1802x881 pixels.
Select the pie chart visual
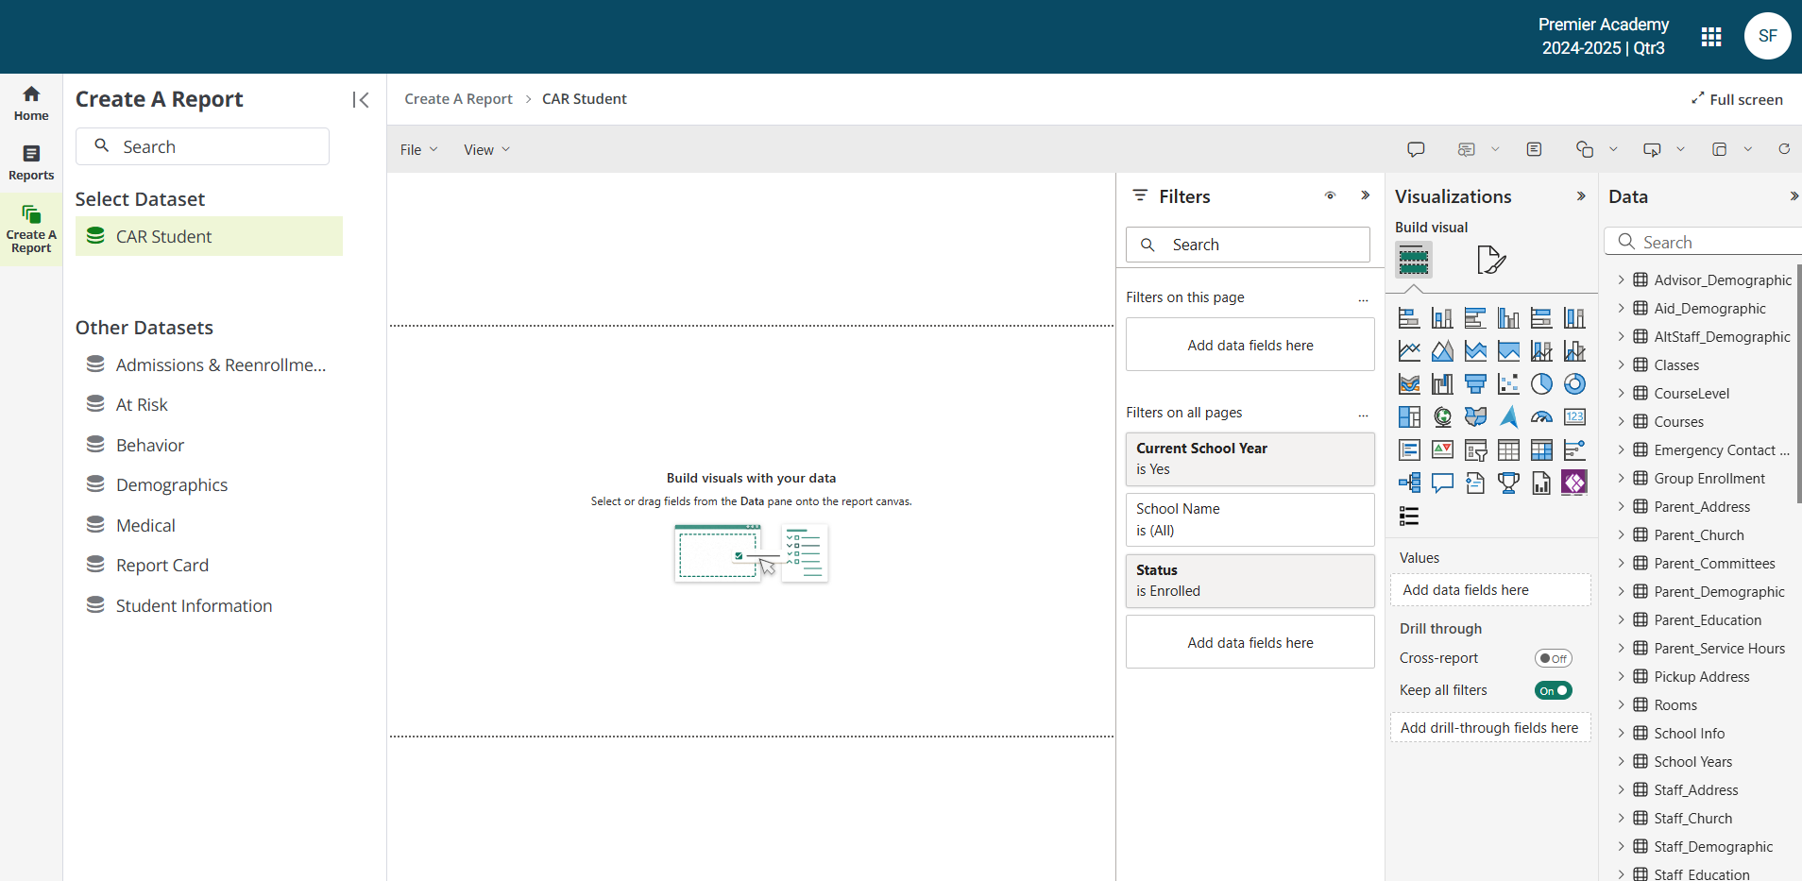[x=1541, y=383]
